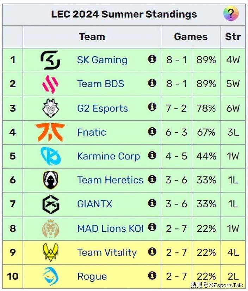Click the MAD Lions KOI lion logo

[x=50, y=228]
